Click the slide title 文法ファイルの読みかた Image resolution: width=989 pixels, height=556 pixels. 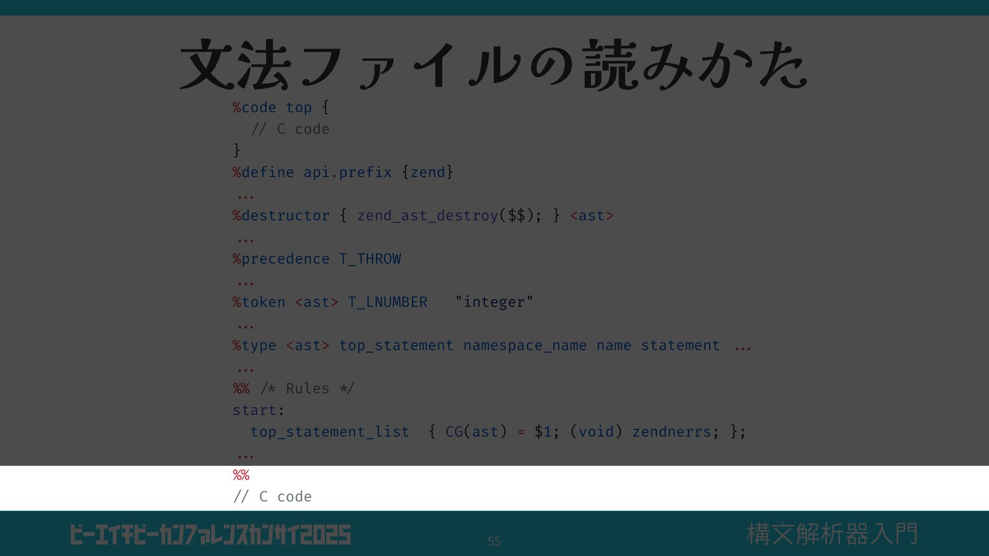493,65
